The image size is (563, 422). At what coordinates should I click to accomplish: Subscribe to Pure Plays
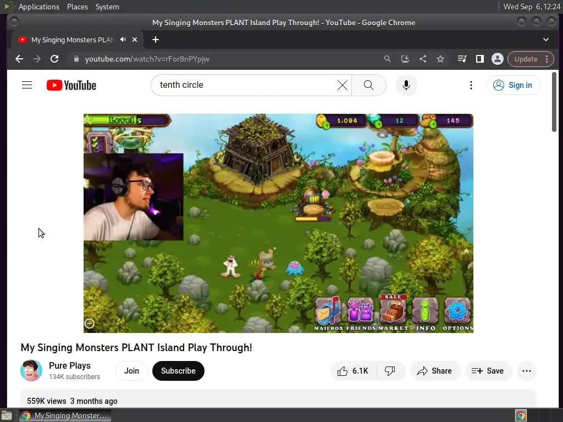pos(178,371)
